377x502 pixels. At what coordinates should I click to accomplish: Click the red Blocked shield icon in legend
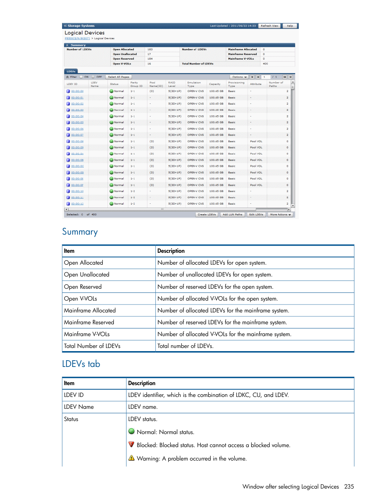(x=132, y=444)
